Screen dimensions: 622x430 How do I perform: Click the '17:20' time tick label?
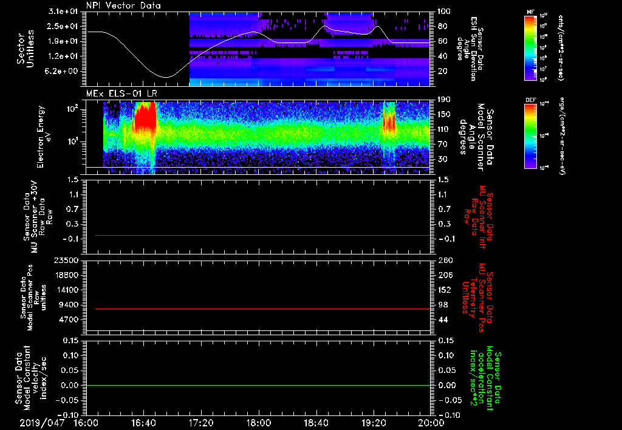(x=201, y=423)
